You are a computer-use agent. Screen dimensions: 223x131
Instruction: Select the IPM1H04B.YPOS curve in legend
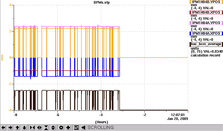(206, 2)
